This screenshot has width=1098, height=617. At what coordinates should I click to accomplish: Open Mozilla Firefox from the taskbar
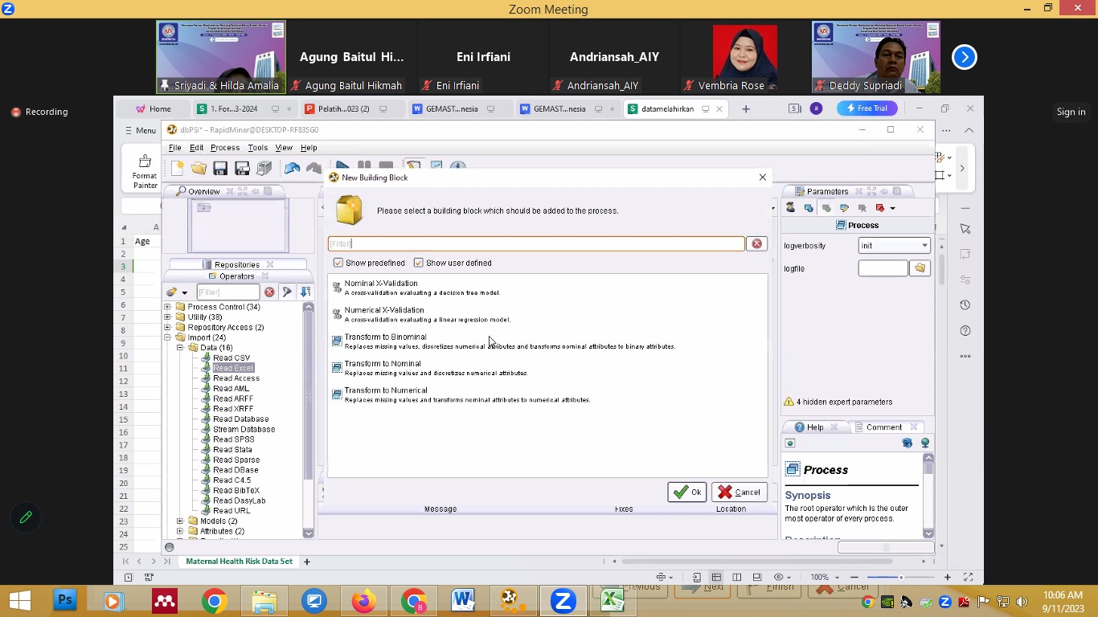coord(363,600)
